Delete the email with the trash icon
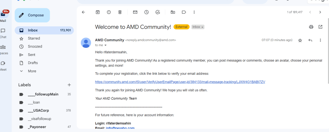 pyautogui.click(x=120, y=12)
